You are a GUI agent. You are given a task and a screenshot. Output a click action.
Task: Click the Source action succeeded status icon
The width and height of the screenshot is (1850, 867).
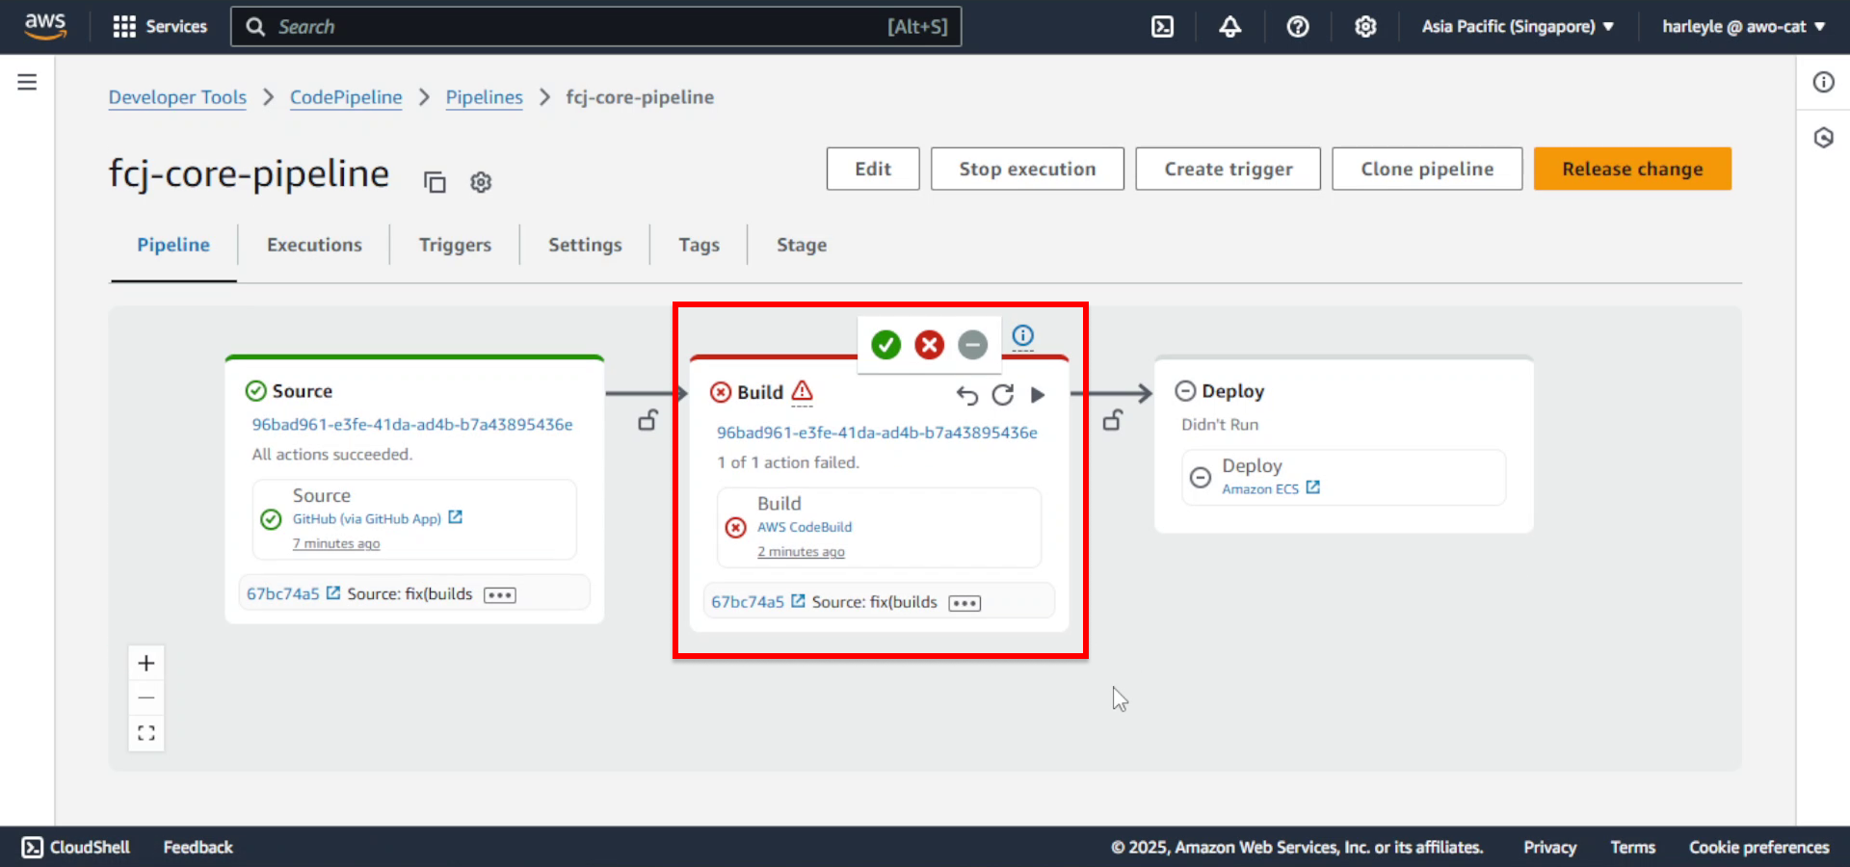click(271, 519)
